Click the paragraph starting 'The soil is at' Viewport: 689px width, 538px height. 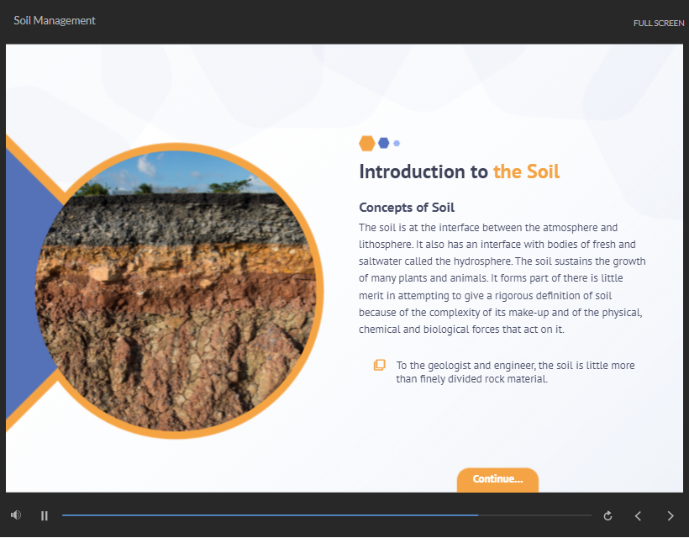click(x=502, y=278)
